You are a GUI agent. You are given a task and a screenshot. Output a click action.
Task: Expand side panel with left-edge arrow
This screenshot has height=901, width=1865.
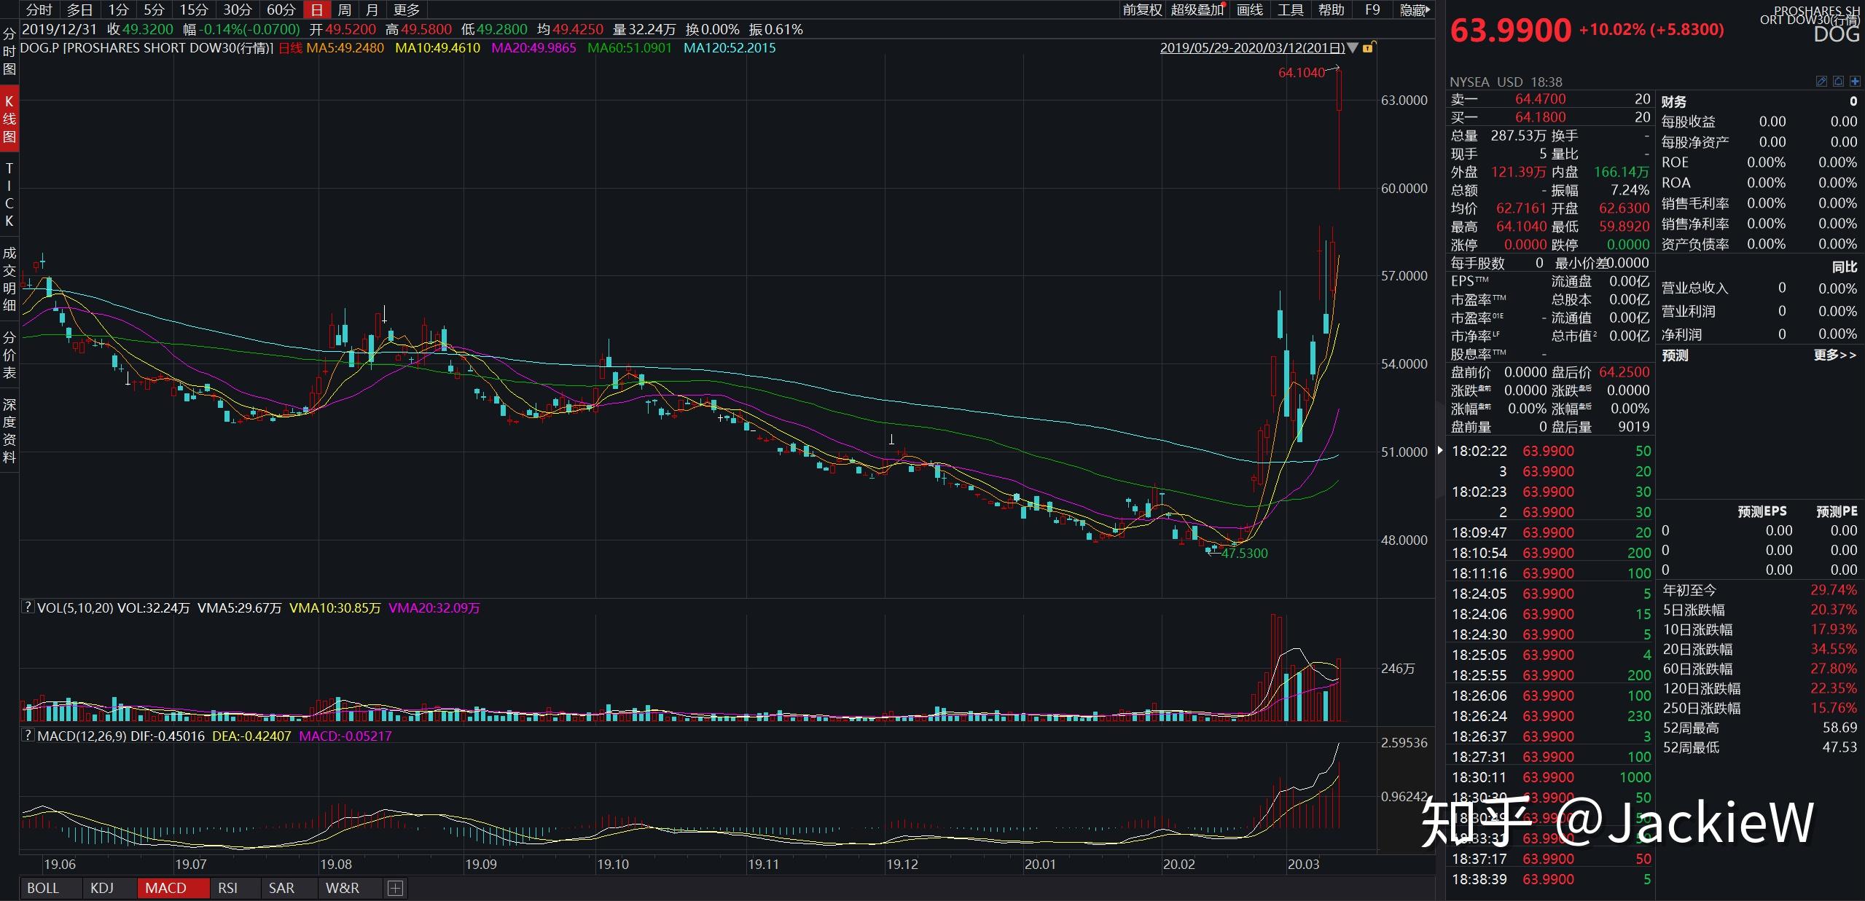point(1440,451)
